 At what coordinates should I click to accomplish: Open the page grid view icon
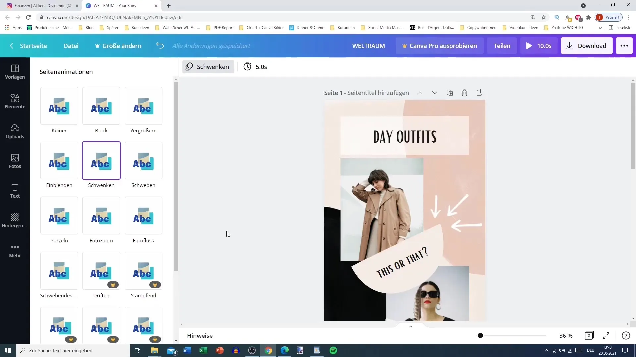tap(589, 336)
